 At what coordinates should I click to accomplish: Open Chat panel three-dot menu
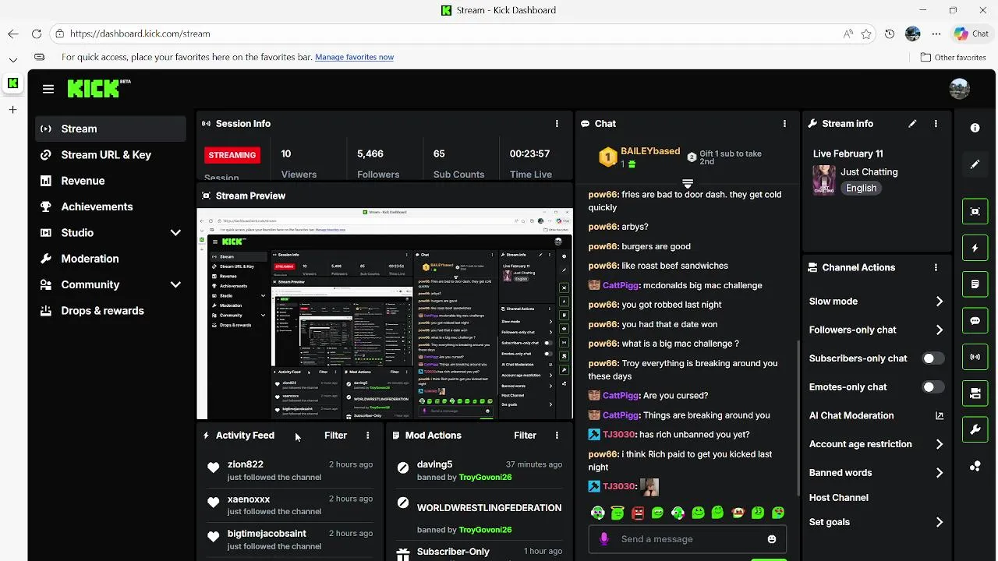(x=784, y=124)
